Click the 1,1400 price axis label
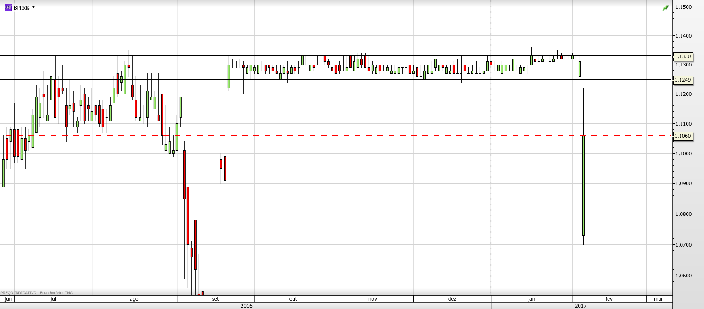 (x=683, y=36)
